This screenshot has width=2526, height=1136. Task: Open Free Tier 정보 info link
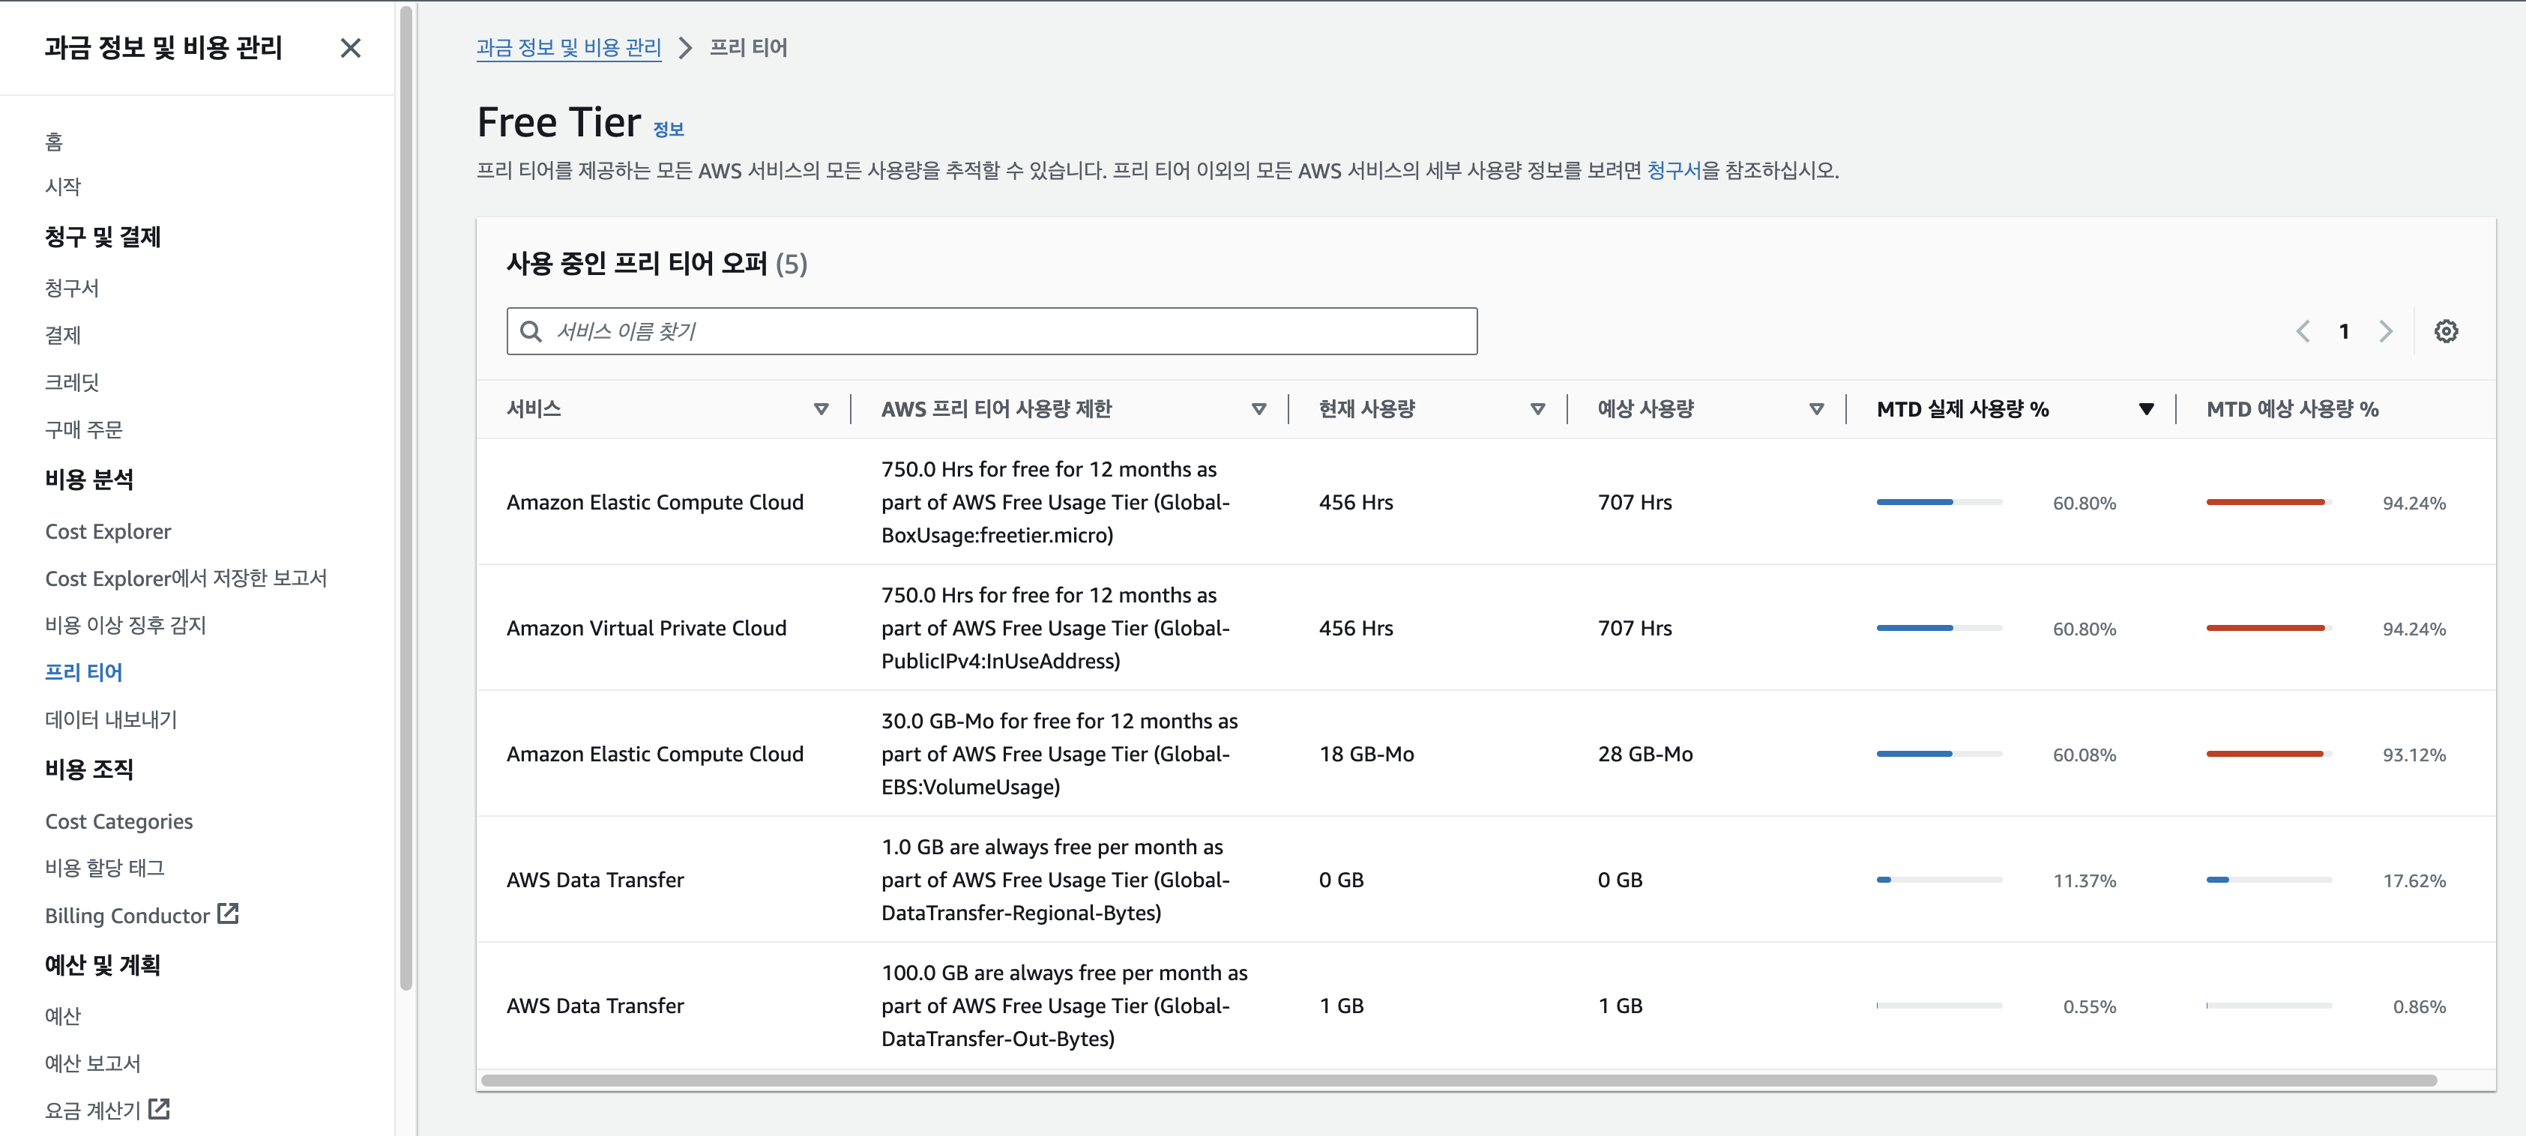668,130
